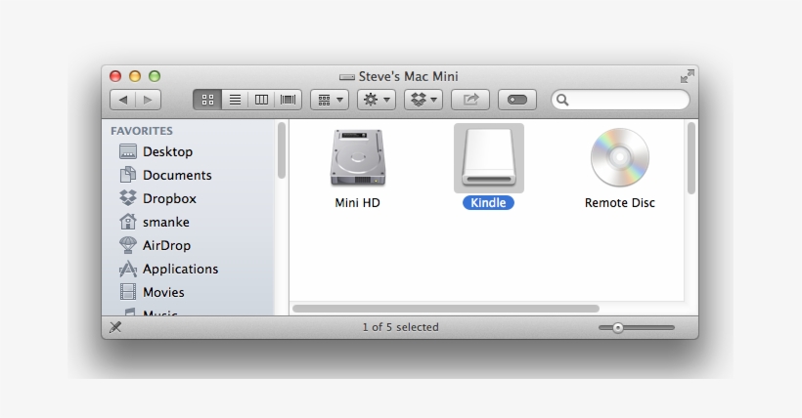This screenshot has height=418, width=802.
Task: Click the full-screen arrows icon
Action: point(687,76)
